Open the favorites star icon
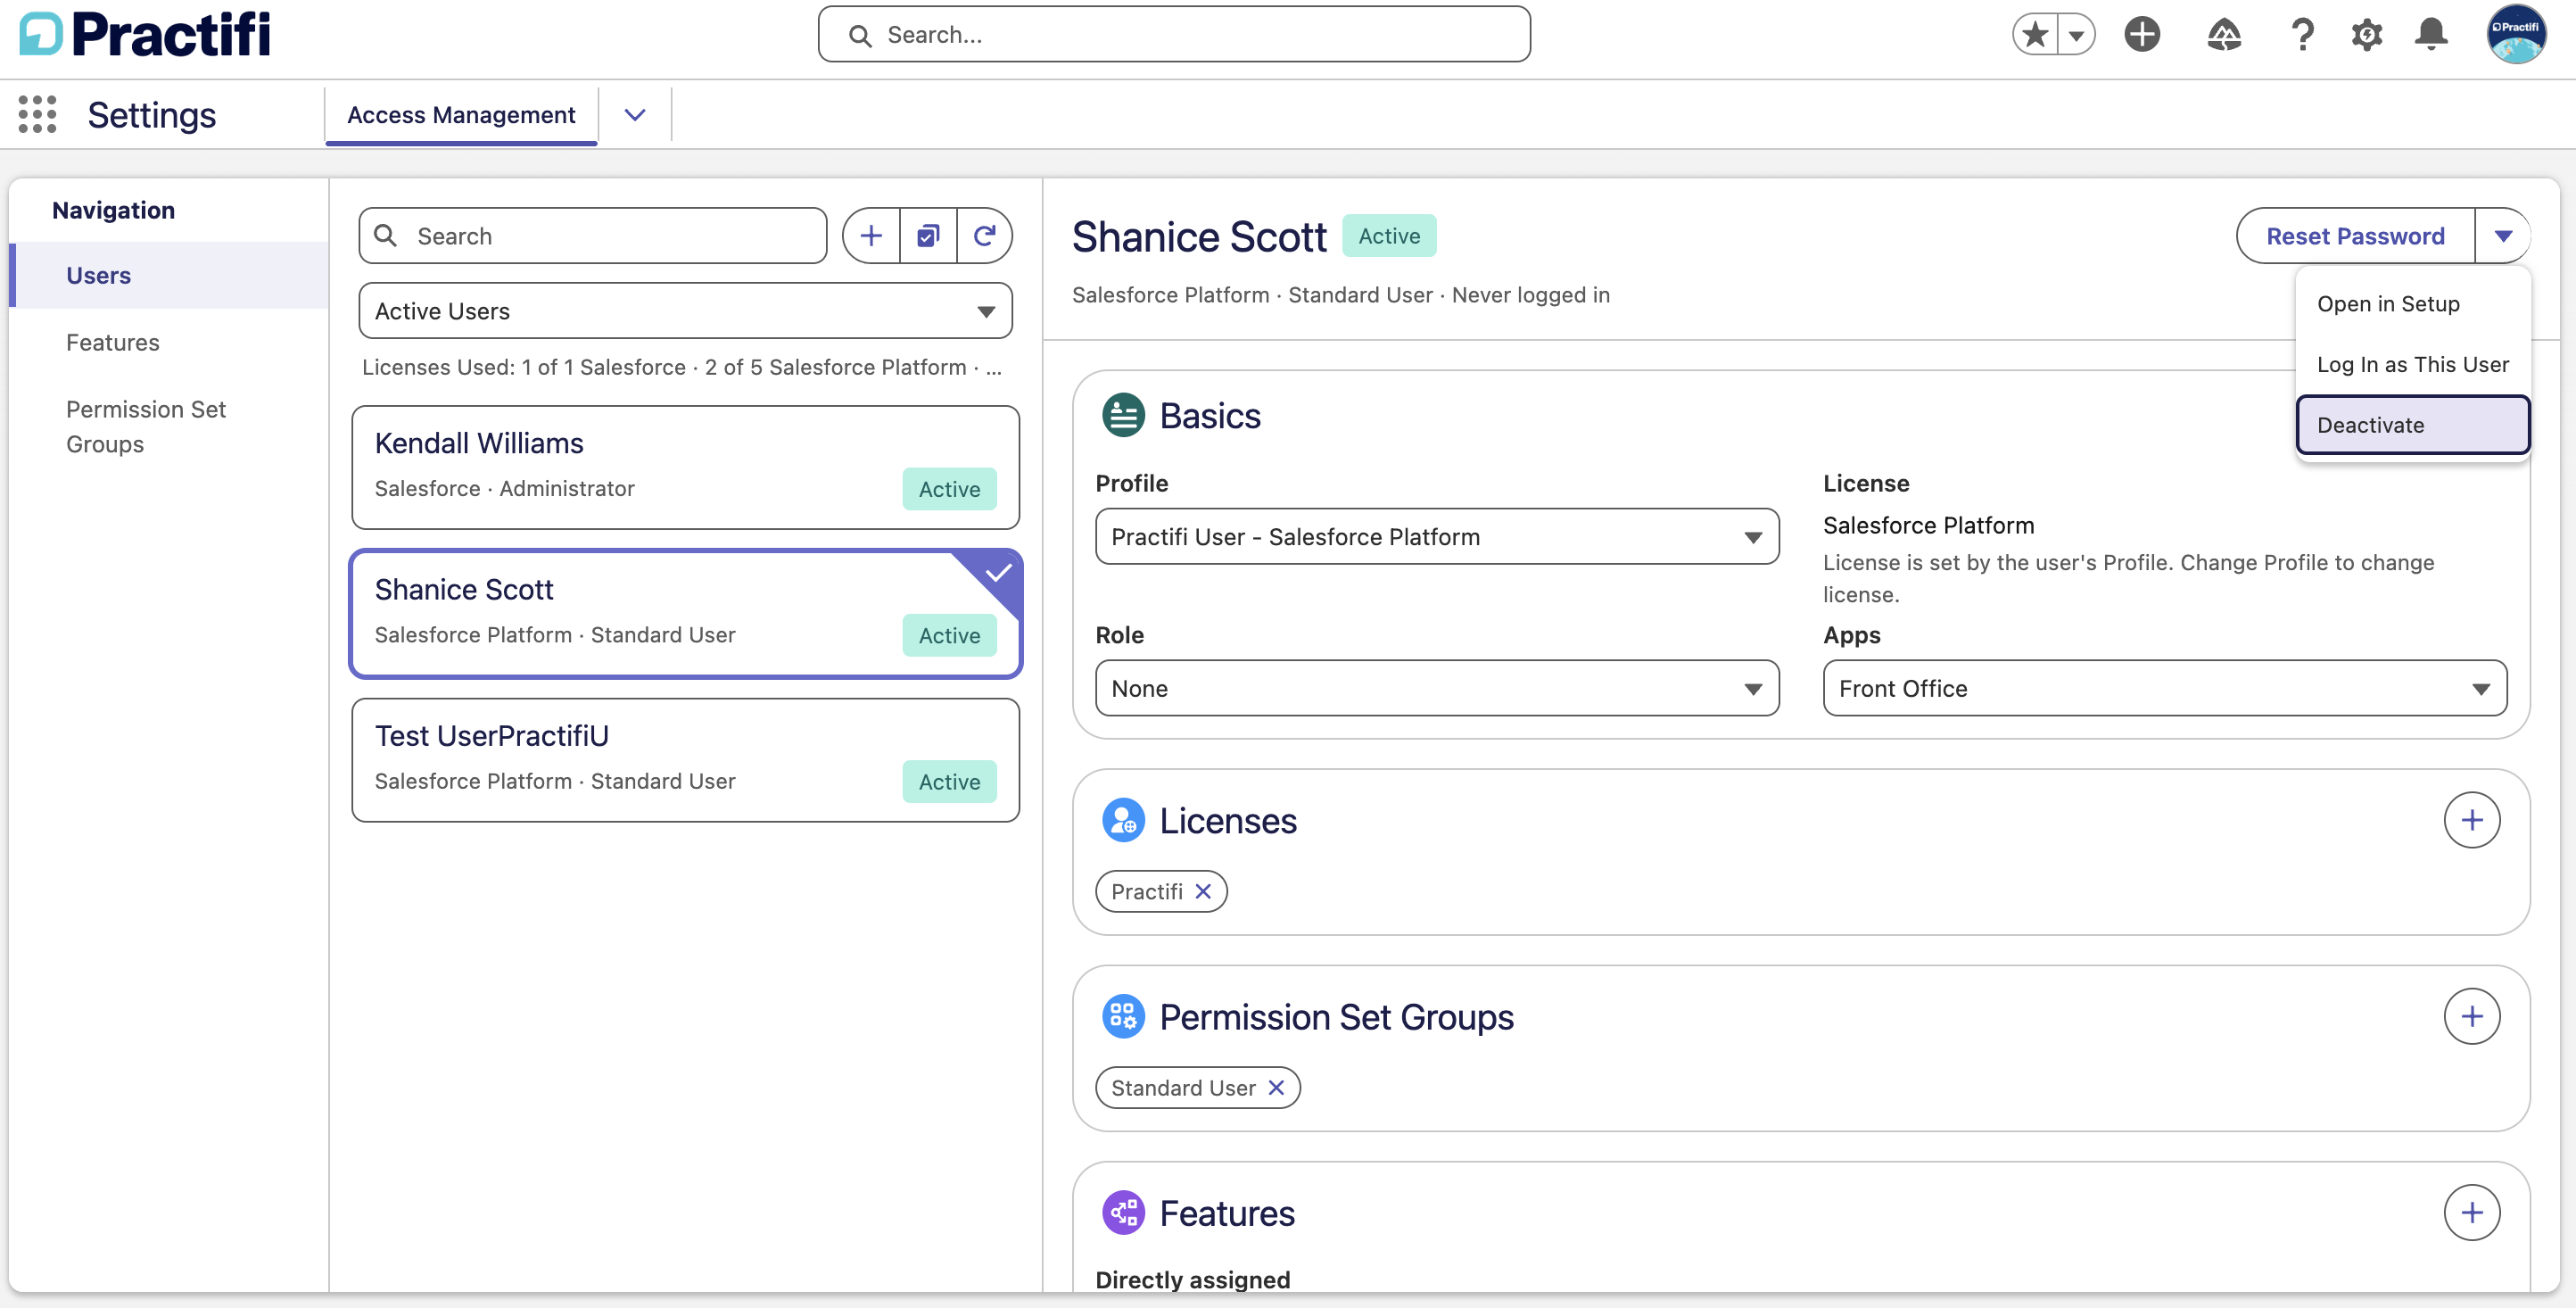This screenshot has width=2576, height=1308. (2035, 35)
